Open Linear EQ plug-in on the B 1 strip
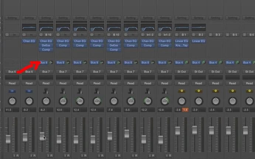This screenshot has height=159, width=255. tap(182, 41)
